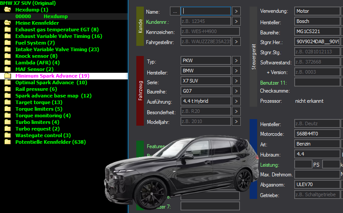Click the MAF Sensor folder icon
343x213 pixels.
tap(8, 69)
